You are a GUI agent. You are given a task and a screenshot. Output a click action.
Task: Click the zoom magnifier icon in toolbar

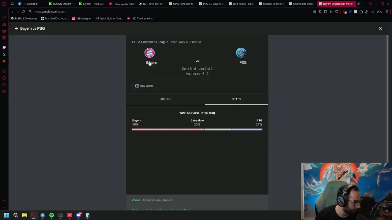(315, 12)
